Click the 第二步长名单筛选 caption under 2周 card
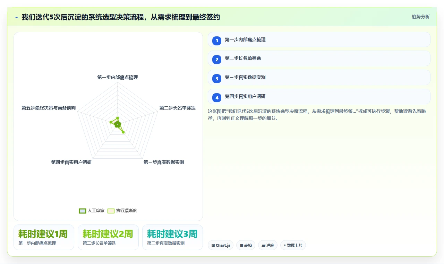This screenshot has width=444, height=264. point(99,243)
